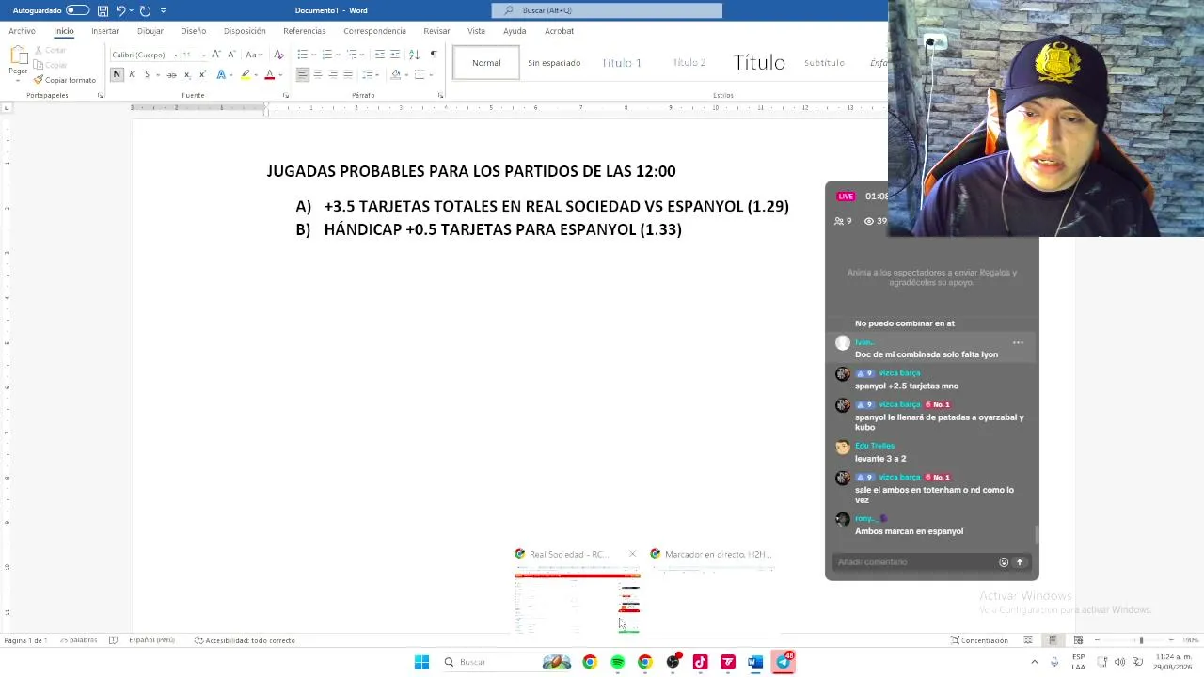Click the search box Buscar (Alt+Q)
This screenshot has width=1204, height=677.
[x=607, y=10]
